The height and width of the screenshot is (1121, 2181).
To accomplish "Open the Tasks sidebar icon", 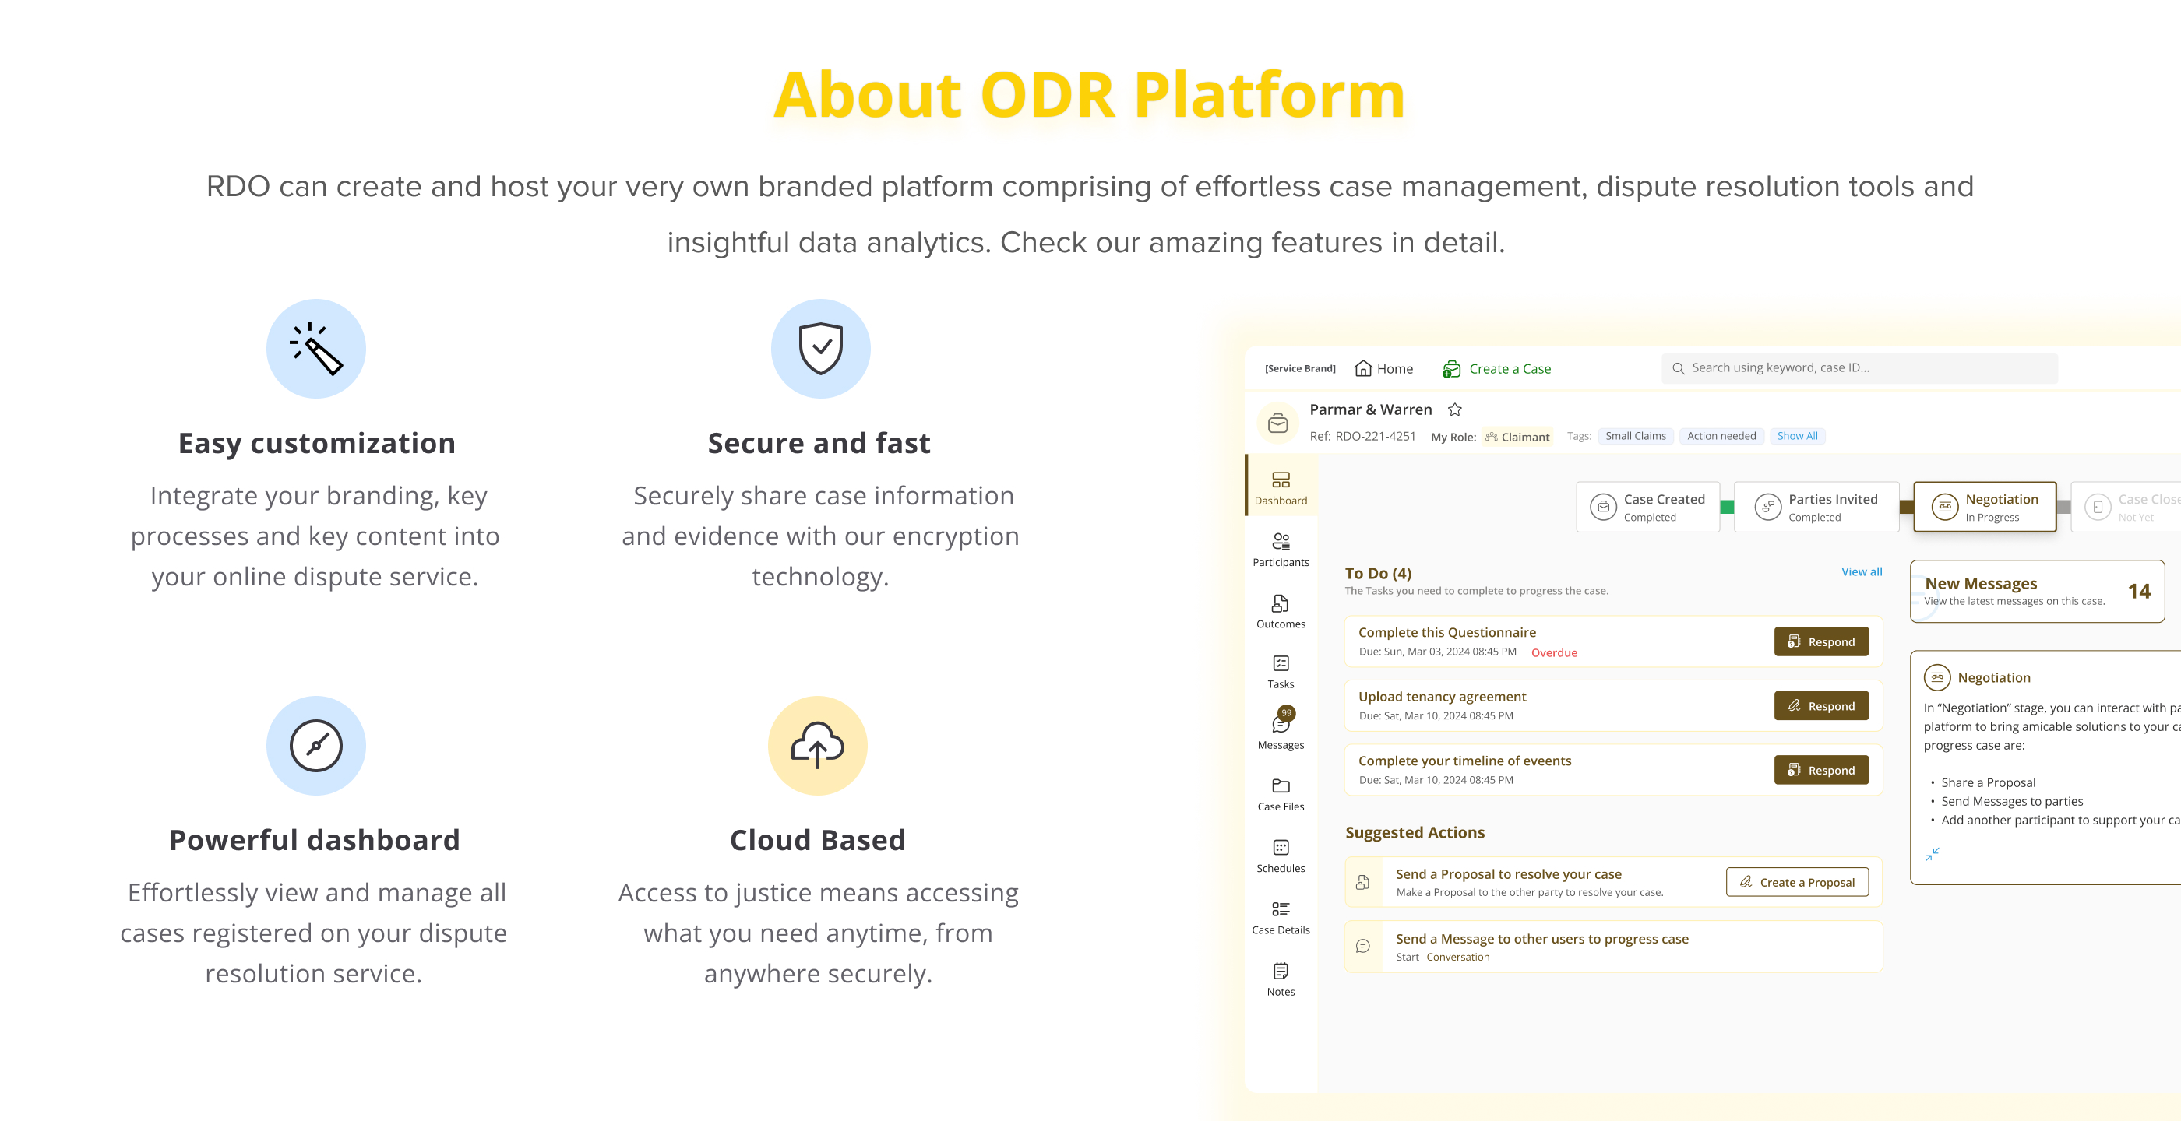I will [1280, 672].
